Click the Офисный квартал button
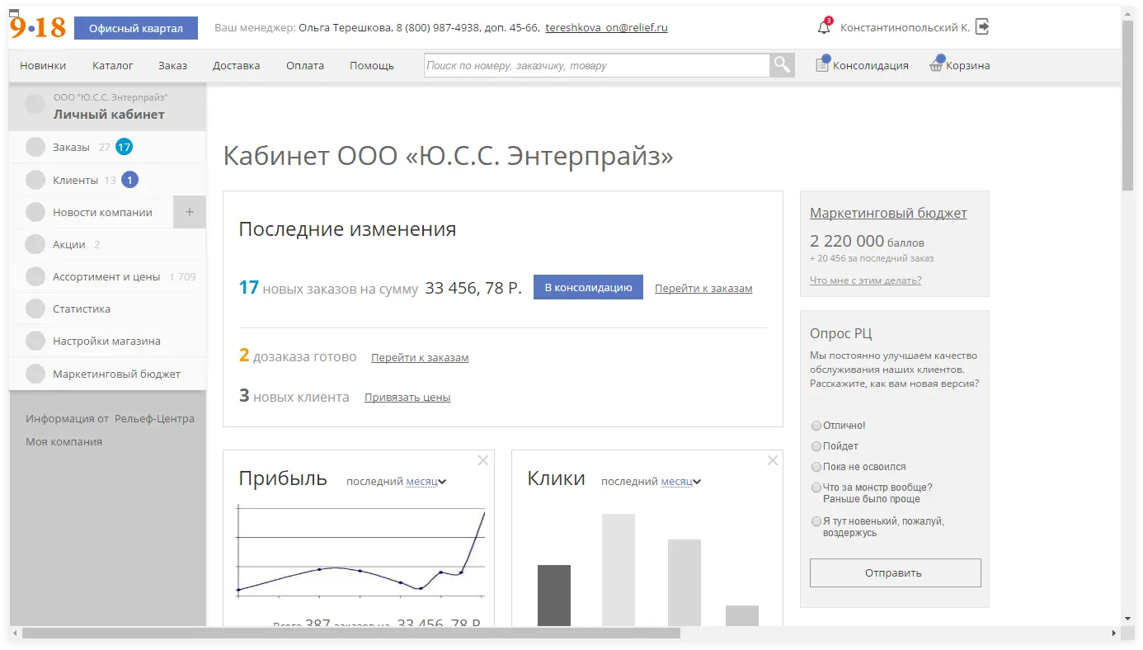This screenshot has height=650, width=1143. tap(136, 28)
